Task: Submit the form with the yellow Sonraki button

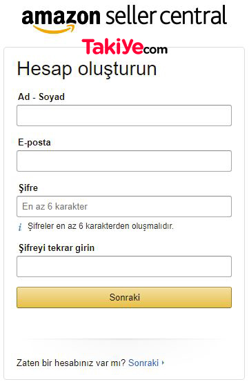Action: pos(124,297)
